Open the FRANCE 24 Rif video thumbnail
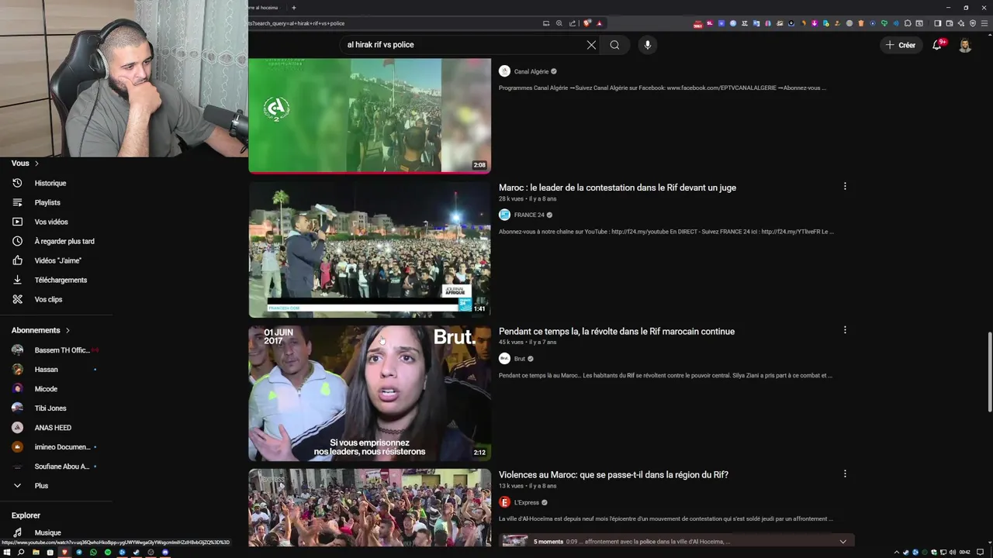 point(369,250)
